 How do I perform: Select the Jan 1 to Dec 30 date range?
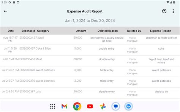pyautogui.click(x=90, y=21)
